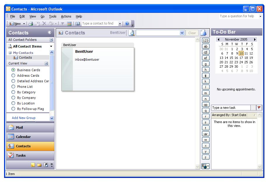Click the search magnifier icon in Contacts header
Viewport: 267px width, 182px height.
(x=132, y=33)
